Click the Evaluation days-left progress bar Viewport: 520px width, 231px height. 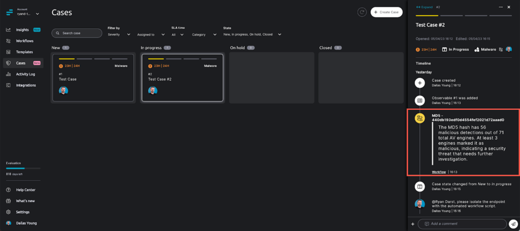(x=23, y=168)
